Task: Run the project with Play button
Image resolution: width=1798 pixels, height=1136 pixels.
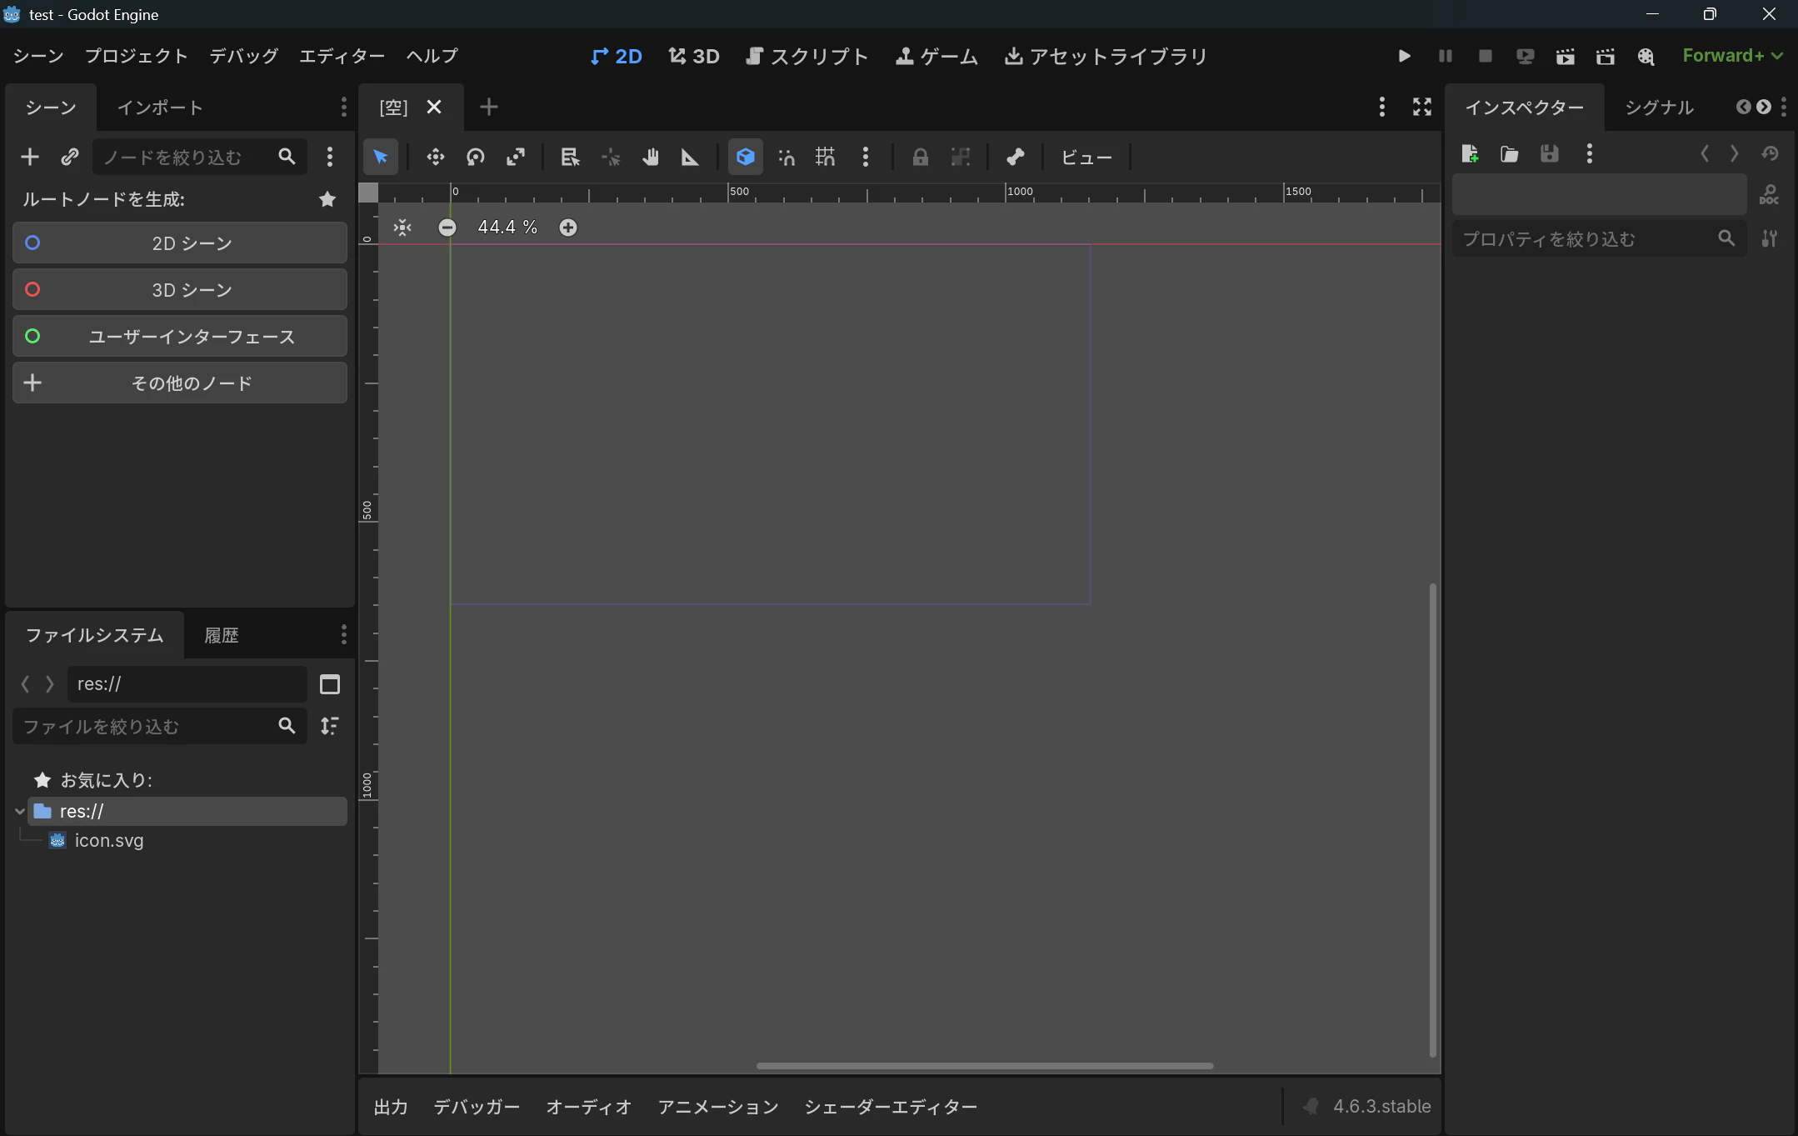Action: coord(1404,56)
